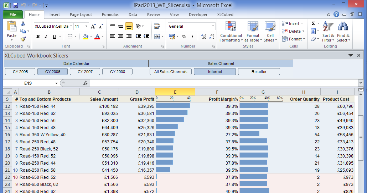Click the formula bar input

tap(224, 83)
